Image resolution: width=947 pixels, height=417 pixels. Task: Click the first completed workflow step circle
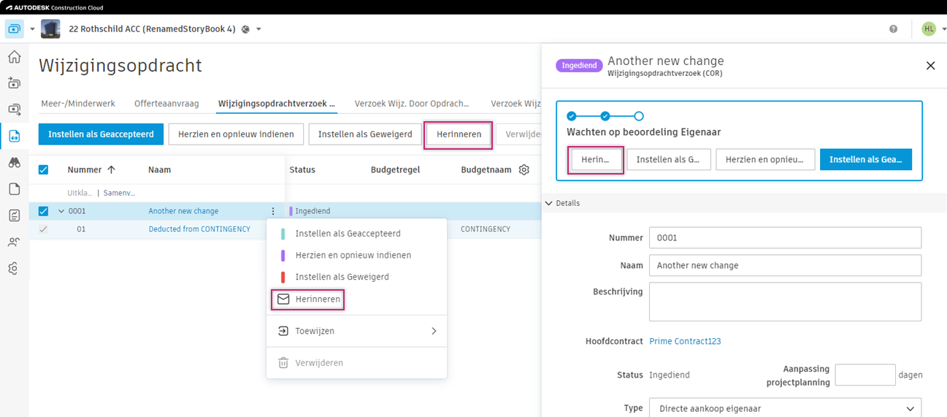click(572, 116)
